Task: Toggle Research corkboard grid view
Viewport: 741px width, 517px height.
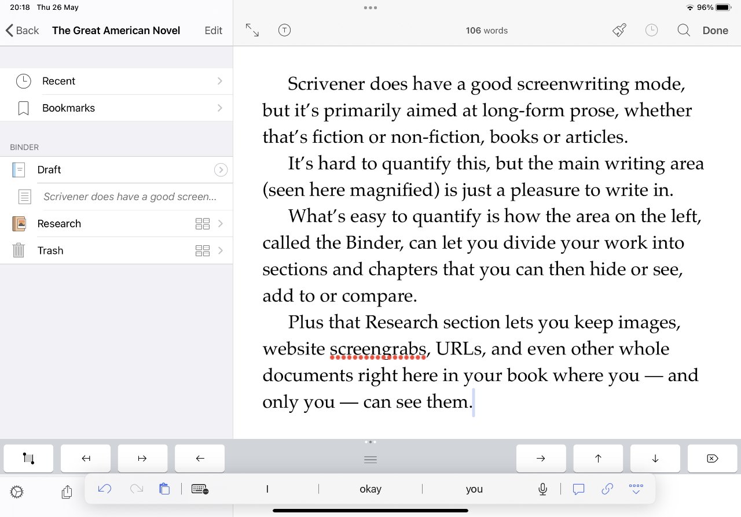Action: (203, 224)
